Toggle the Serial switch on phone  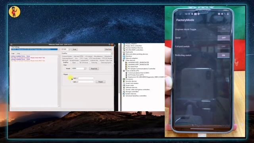pos(223,38)
